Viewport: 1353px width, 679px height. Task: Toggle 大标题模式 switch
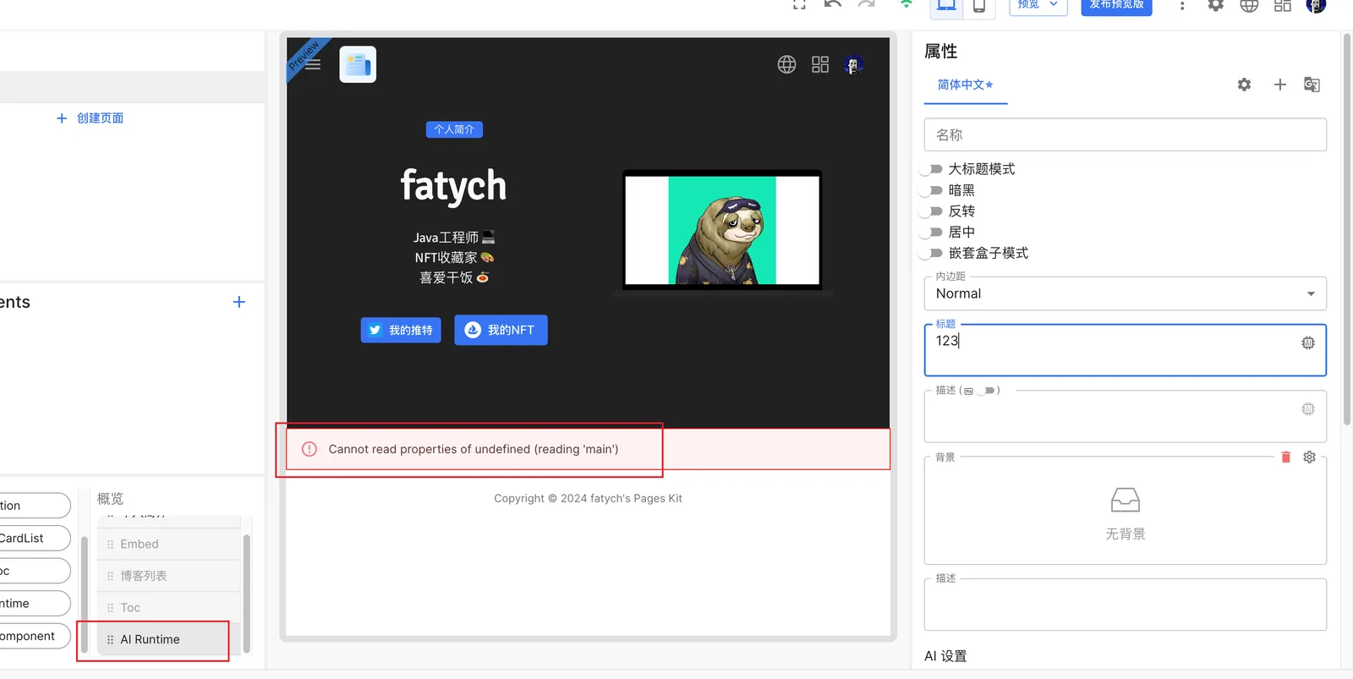tap(931, 169)
